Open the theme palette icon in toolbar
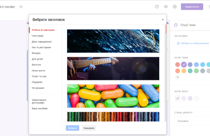Viewport: 210px width, 136px height. (x=157, y=7)
